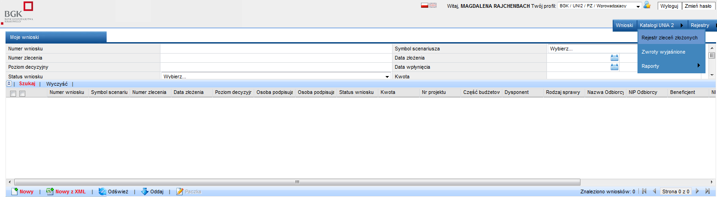Image resolution: width=717 pixels, height=197 pixels.
Task: Open Symbol scenariusza Wybierz dropdown
Action: coord(593,49)
